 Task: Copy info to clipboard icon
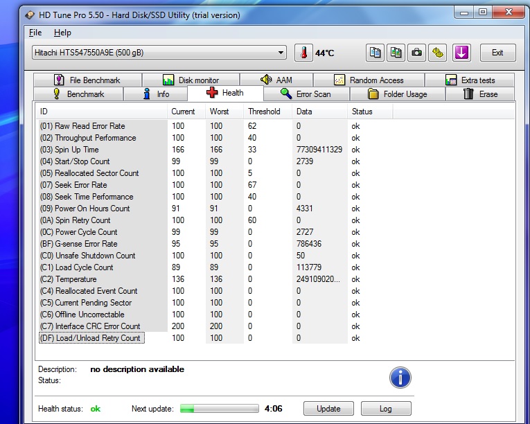[375, 53]
